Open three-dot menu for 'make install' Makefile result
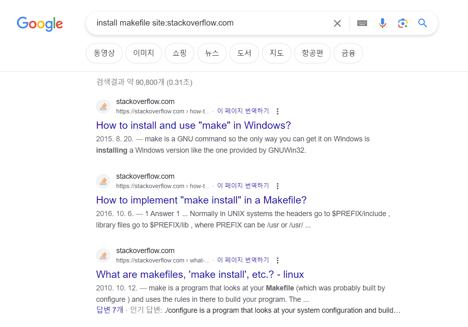 278,186
